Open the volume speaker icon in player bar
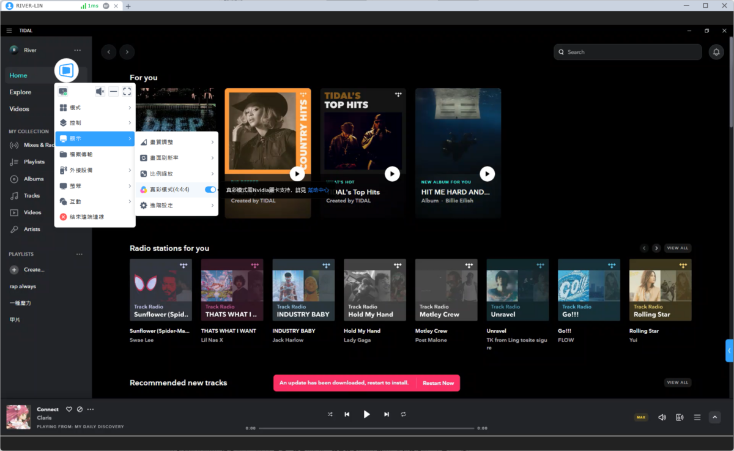The height and width of the screenshot is (451, 734). [662, 417]
